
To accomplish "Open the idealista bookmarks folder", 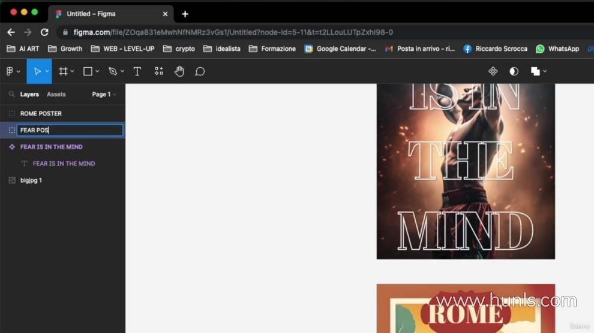I will pos(221,49).
